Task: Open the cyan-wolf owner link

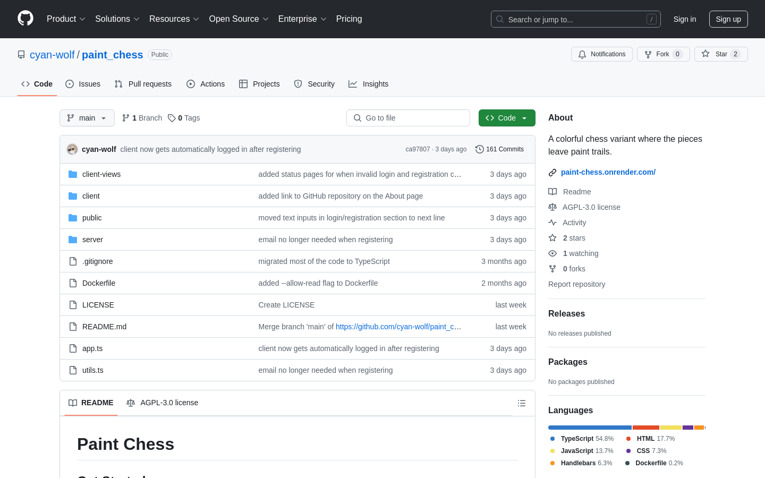Action: tap(52, 55)
